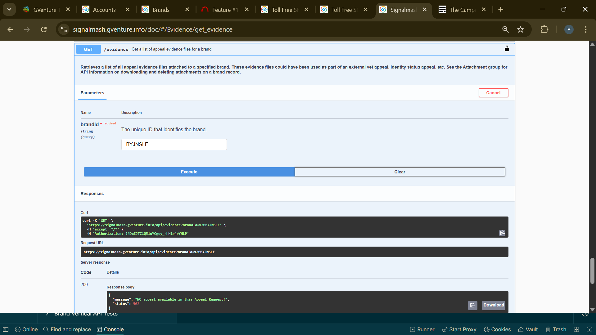Copy the response body to clipboard
The image size is (596, 335).
pyautogui.click(x=472, y=305)
